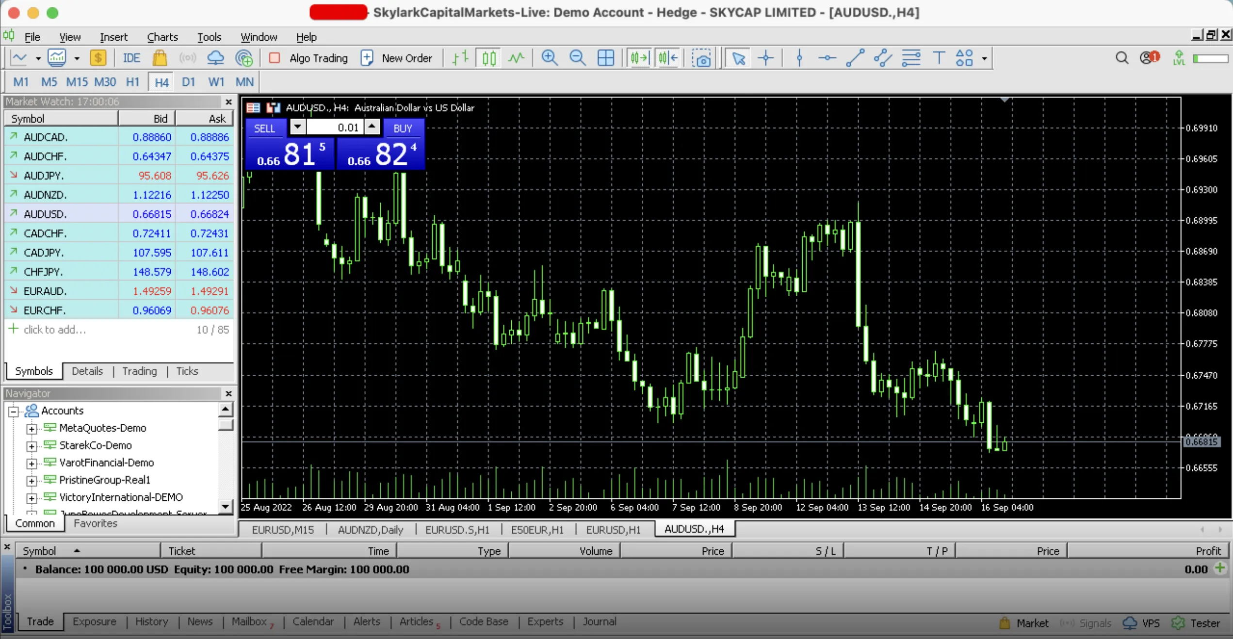Toggle the one-click trading panel icon
This screenshot has width=1233, height=639.
[273, 108]
